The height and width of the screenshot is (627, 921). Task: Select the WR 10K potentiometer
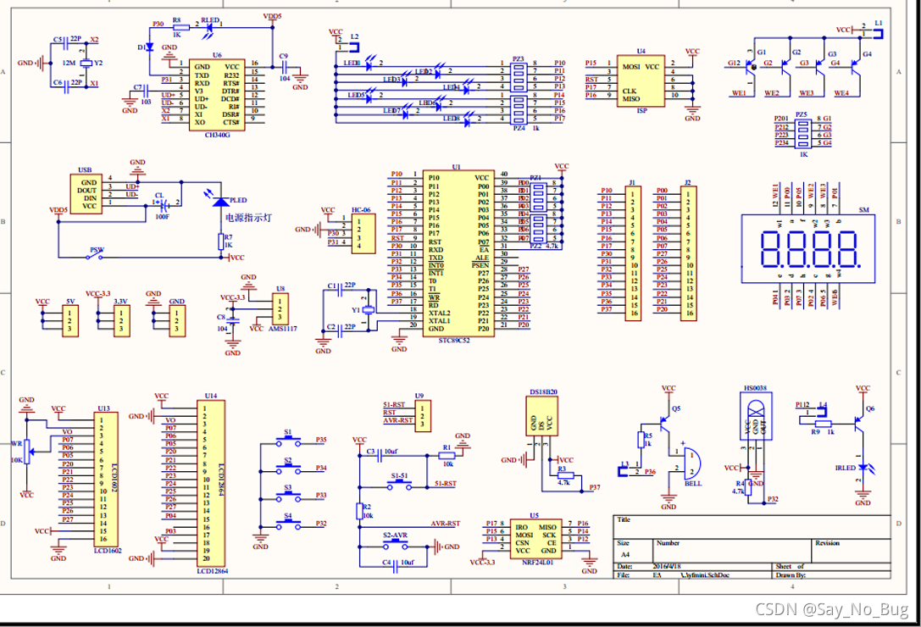pyautogui.click(x=26, y=452)
